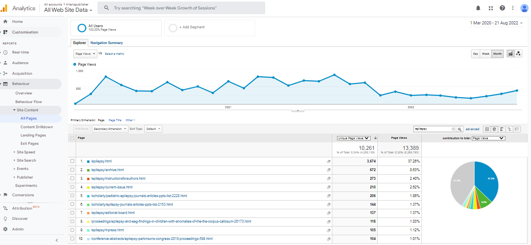Toggle the select-all checkbox in table header
This screenshot has width=531, height=245.
(x=72, y=138)
